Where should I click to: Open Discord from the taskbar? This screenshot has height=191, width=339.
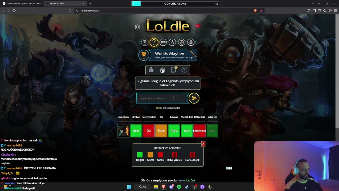(171, 187)
